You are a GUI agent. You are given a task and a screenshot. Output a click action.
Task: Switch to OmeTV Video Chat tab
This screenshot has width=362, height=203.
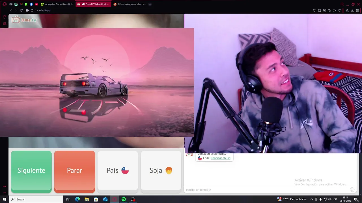tap(93, 4)
